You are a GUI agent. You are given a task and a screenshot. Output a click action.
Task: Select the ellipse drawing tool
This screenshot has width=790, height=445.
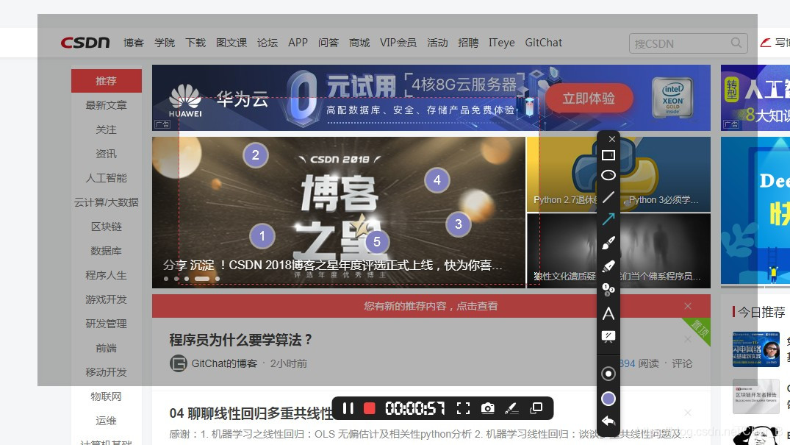coord(608,175)
